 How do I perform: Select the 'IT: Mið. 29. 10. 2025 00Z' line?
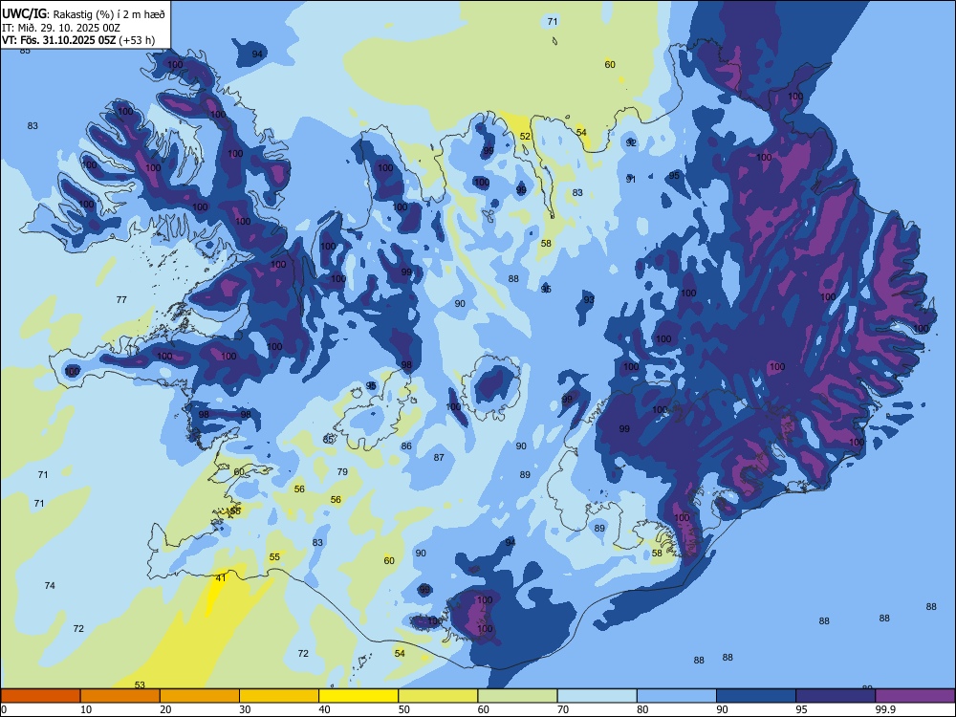point(60,28)
